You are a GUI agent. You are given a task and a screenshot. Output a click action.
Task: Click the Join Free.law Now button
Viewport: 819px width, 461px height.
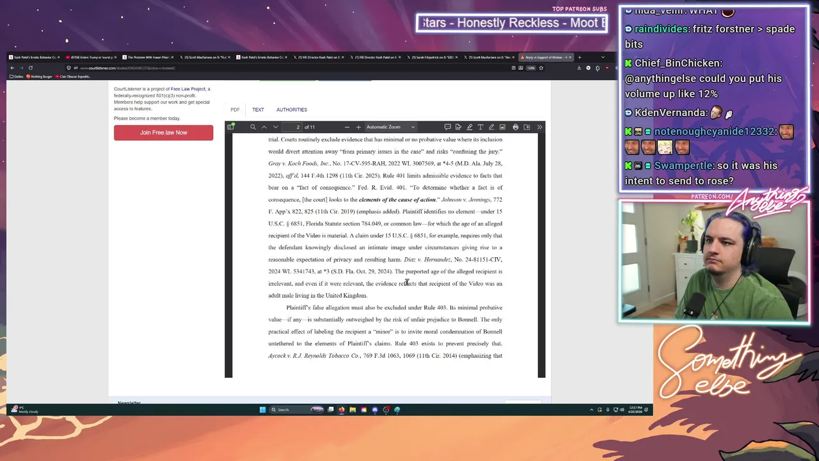click(163, 133)
